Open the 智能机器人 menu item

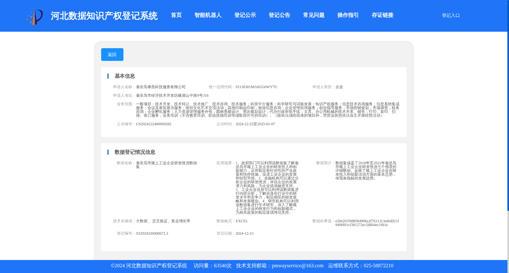(208, 15)
